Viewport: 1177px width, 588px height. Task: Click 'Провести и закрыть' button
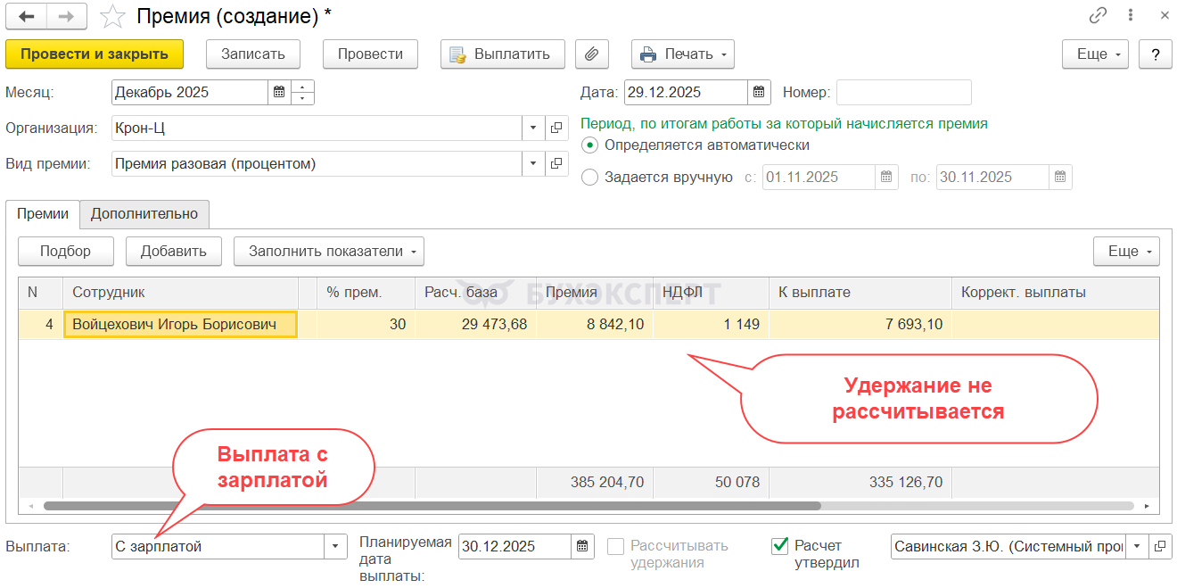pos(95,54)
